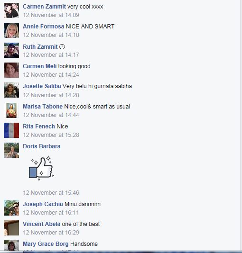Screen dimensions: 242x253
Task: Open Annie Formosa's profile name link
Action: click(44, 27)
